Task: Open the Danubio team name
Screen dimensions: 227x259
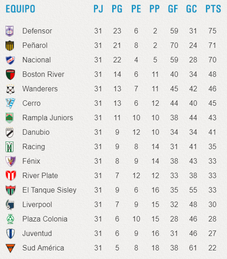Action: click(x=36, y=132)
